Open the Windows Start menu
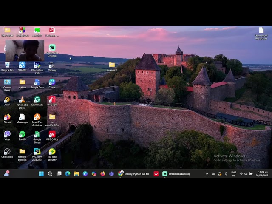Screen dimensions: 272x204 pos(41,174)
